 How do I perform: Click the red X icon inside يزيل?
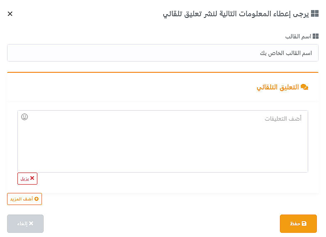(x=32, y=178)
